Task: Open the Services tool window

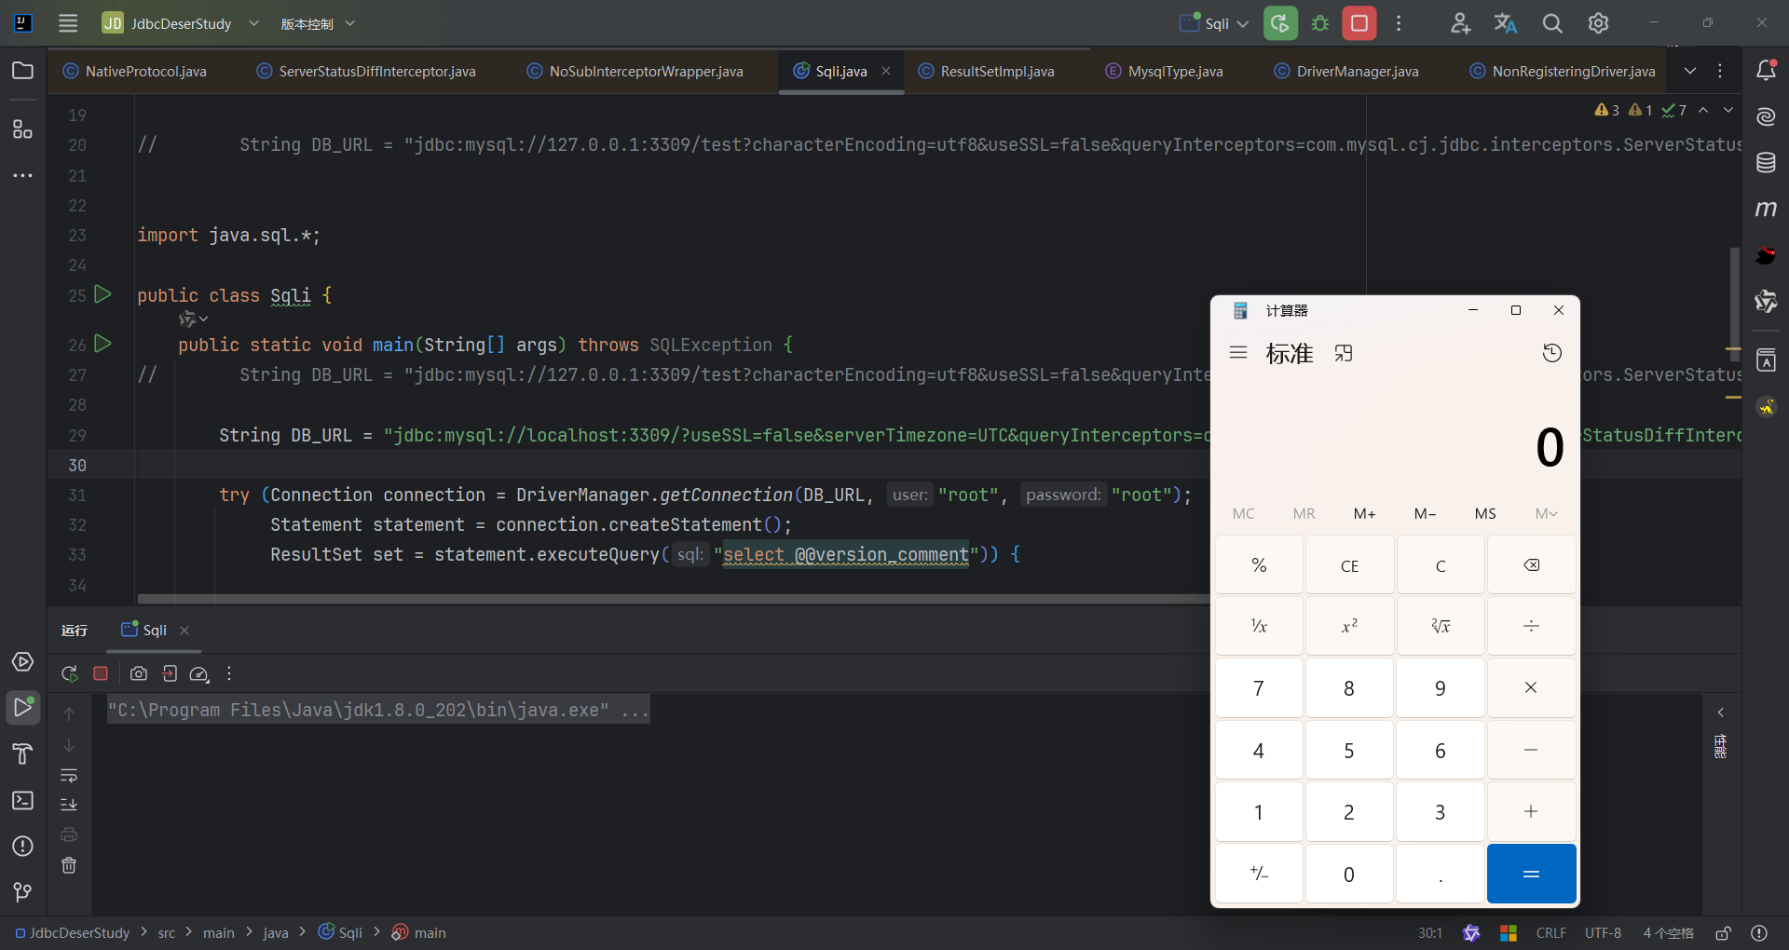Action: pyautogui.click(x=22, y=662)
